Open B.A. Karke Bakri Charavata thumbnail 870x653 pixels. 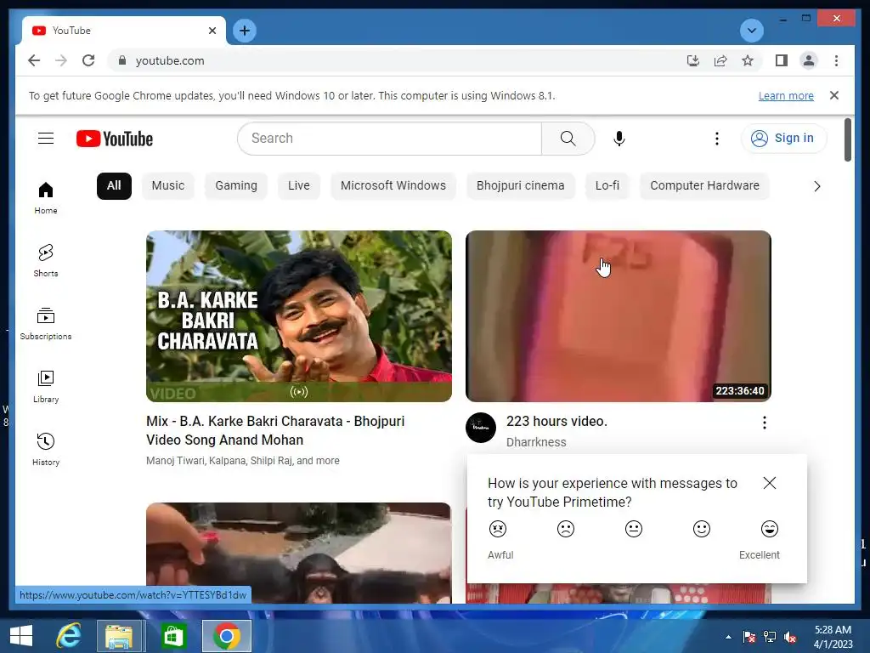coord(298,316)
